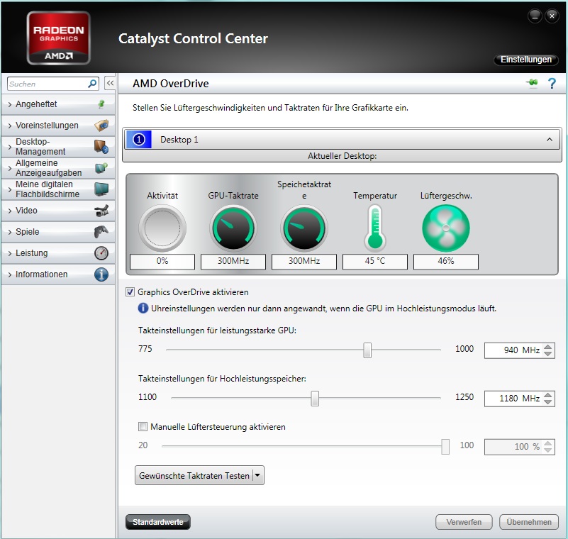The image size is (568, 539).
Task: Toggle Graphics OverDrive aktivieren checkbox
Action: (130, 292)
